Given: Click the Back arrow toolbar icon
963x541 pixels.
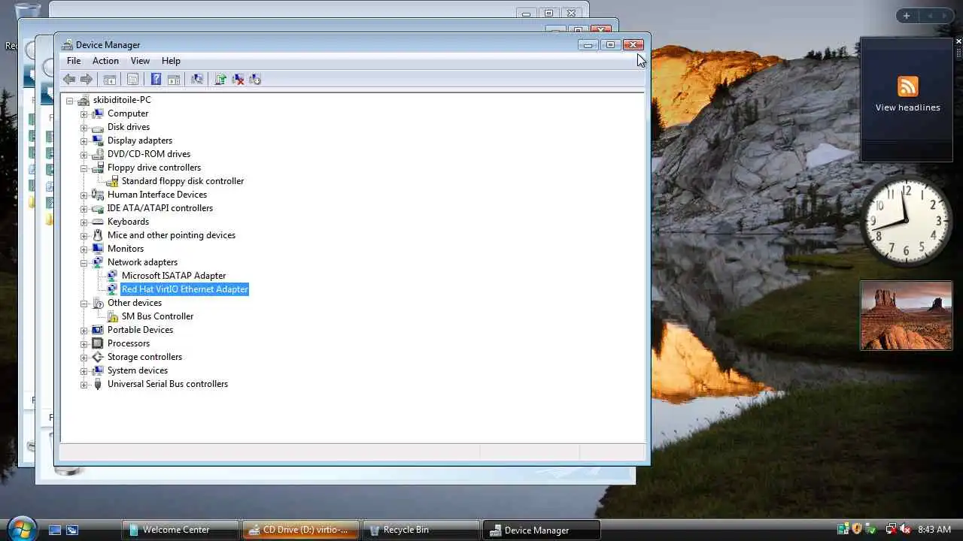Looking at the screenshot, I should tap(69, 79).
